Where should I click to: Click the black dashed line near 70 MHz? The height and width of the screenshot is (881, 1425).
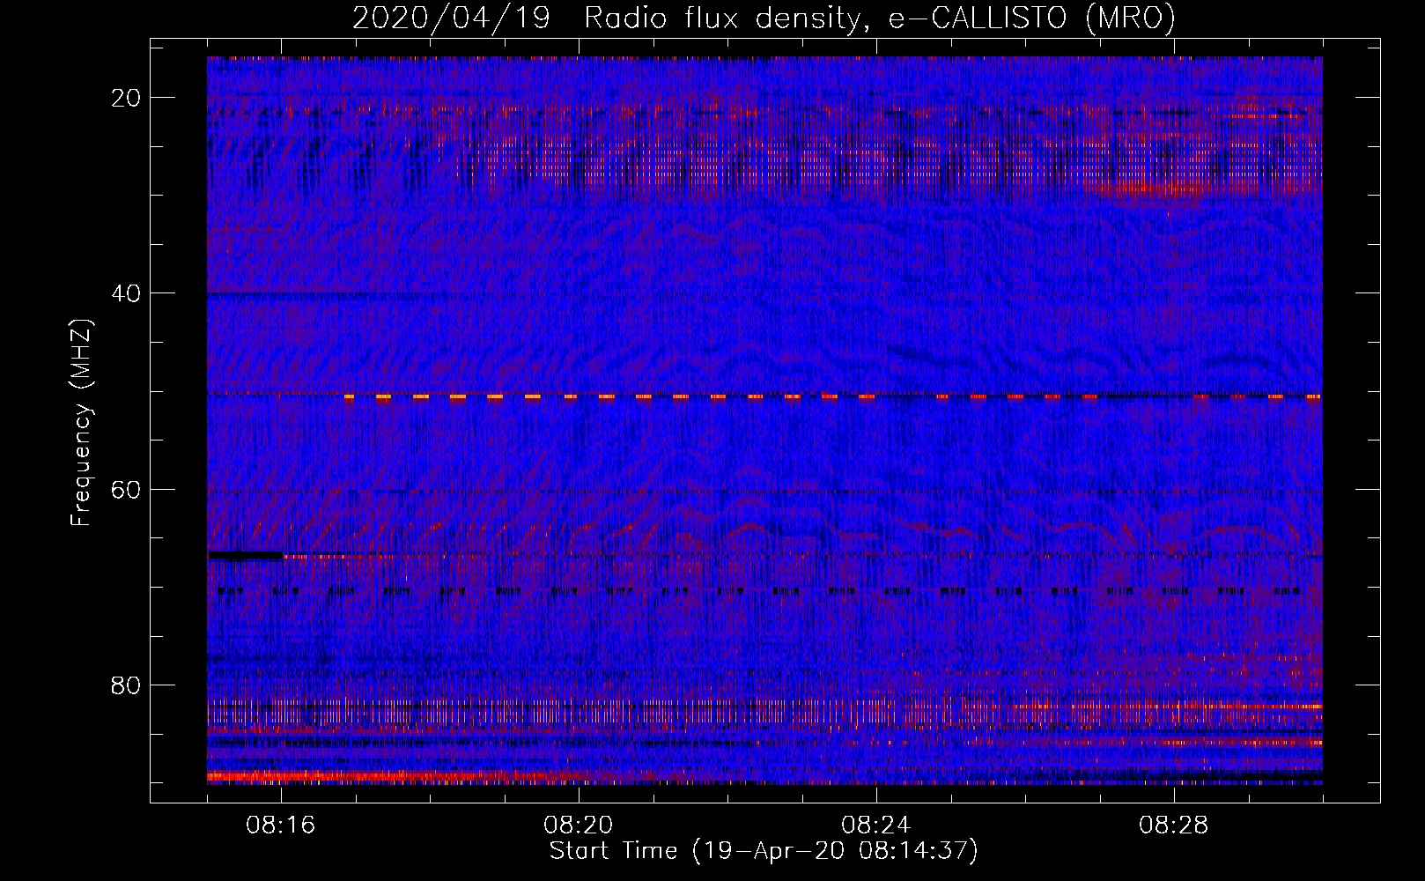point(759,591)
